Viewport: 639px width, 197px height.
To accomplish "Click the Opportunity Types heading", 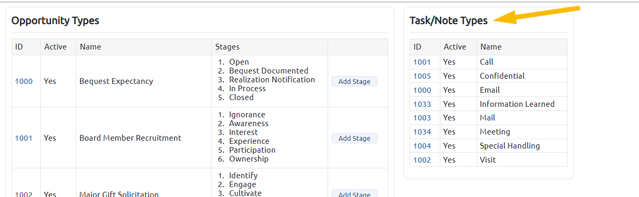I will [x=55, y=21].
